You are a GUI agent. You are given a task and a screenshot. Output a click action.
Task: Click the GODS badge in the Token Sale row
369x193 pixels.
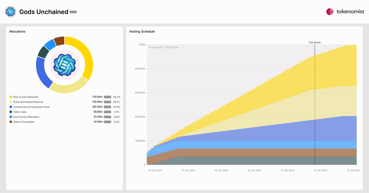107,112
